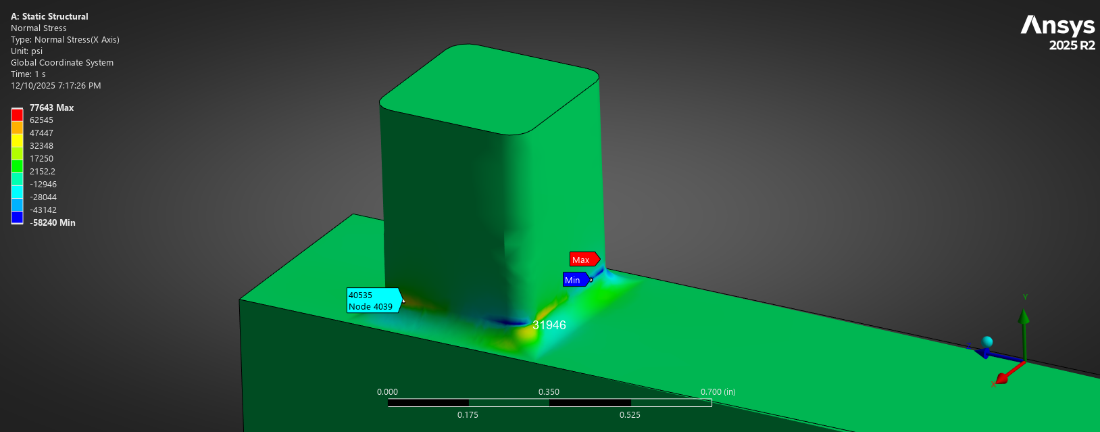Click the 32348 legend value
The width and height of the screenshot is (1100, 432).
[41, 146]
